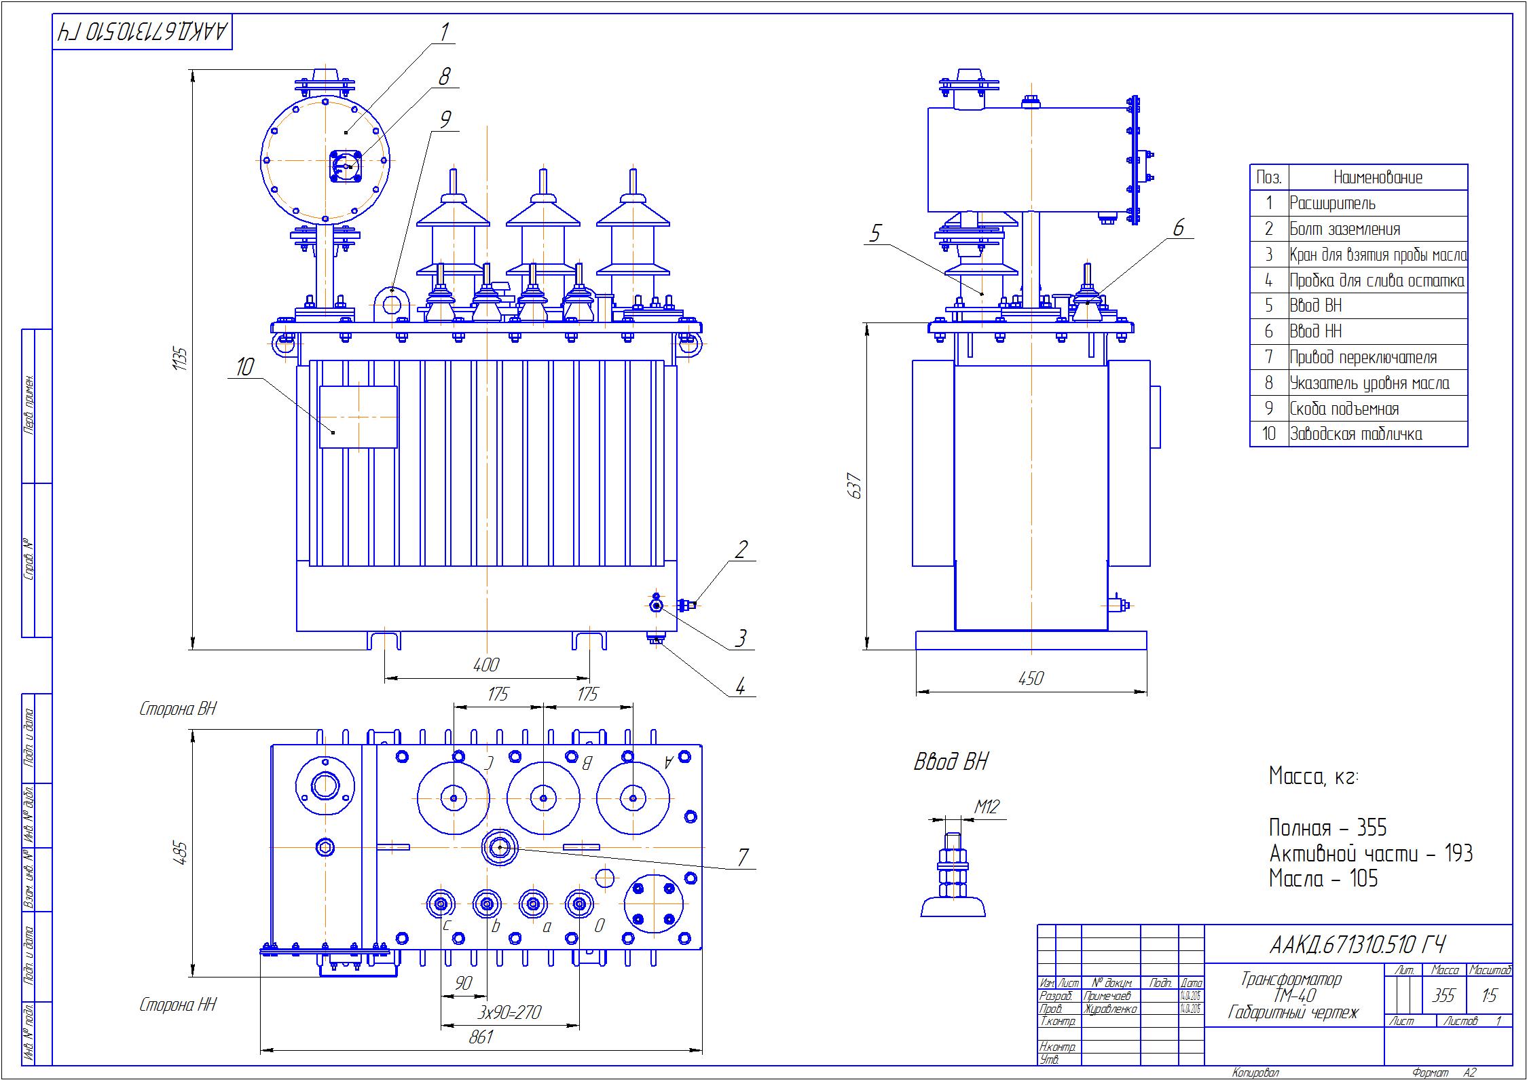Click the 'Масла – 105' line

pos(1323,879)
